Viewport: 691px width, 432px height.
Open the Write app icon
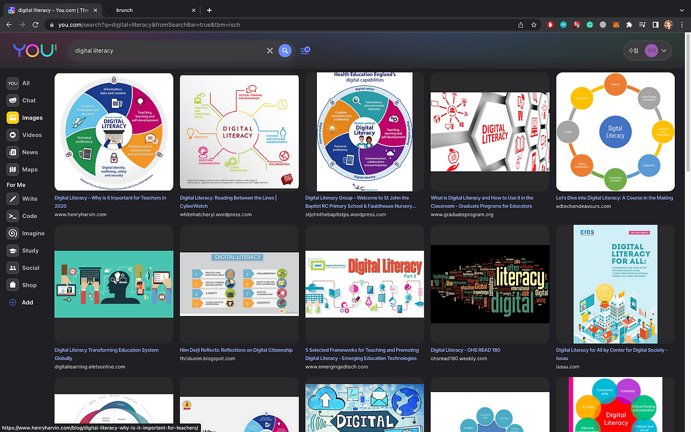point(12,199)
